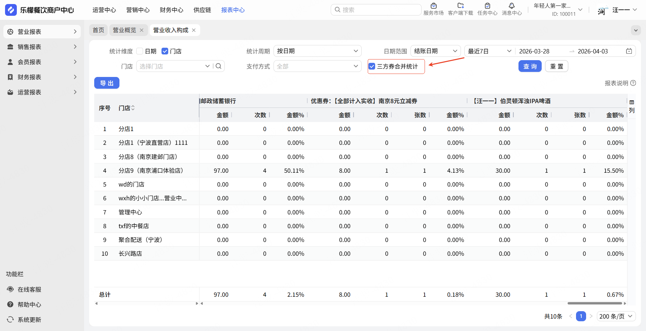Click the 报表说明 help question icon
The height and width of the screenshot is (331, 646).
tap(633, 83)
